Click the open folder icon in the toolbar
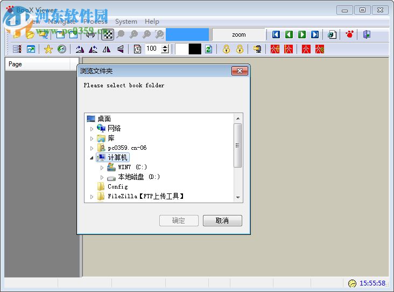 coord(30,34)
